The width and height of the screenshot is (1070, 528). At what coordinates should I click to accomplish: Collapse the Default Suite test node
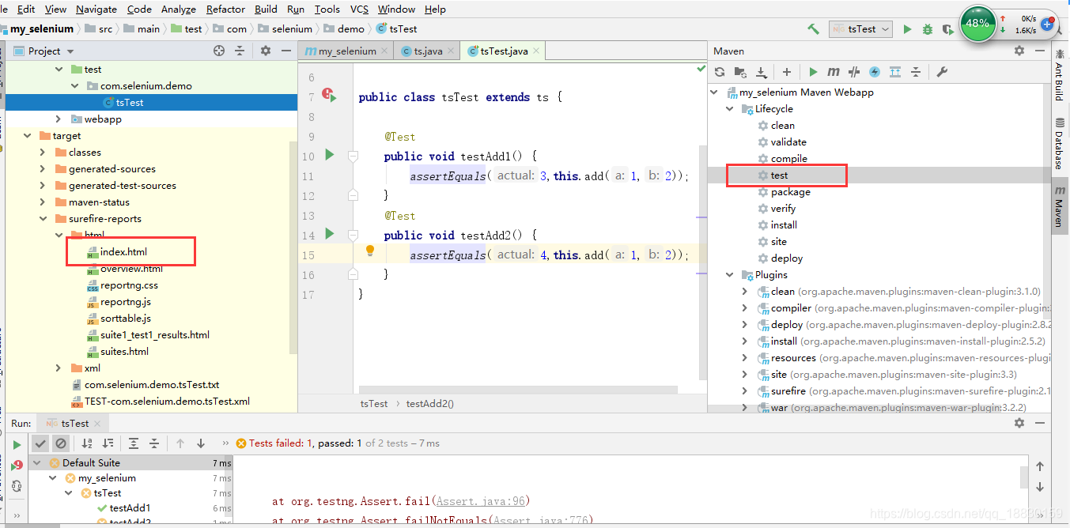click(38, 463)
